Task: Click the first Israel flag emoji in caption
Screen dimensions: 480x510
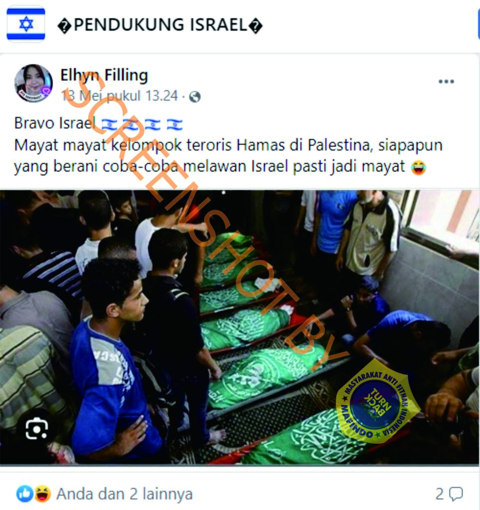Action: (109, 124)
